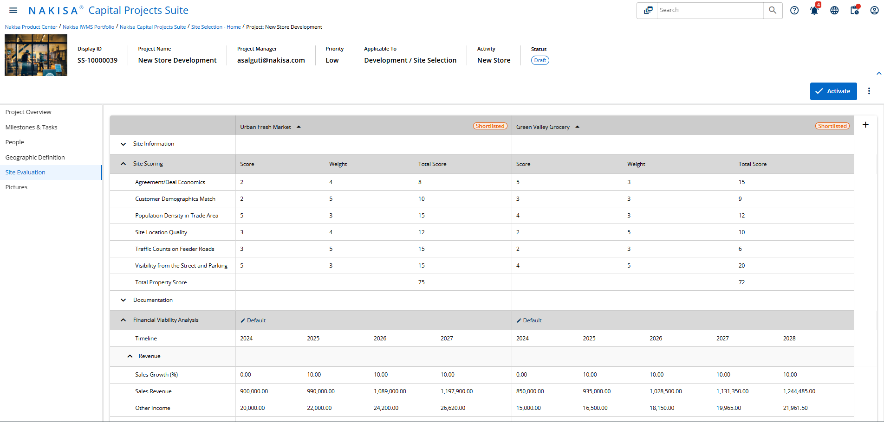Collapse the Revenue group
The image size is (884, 422).
[x=130, y=356]
